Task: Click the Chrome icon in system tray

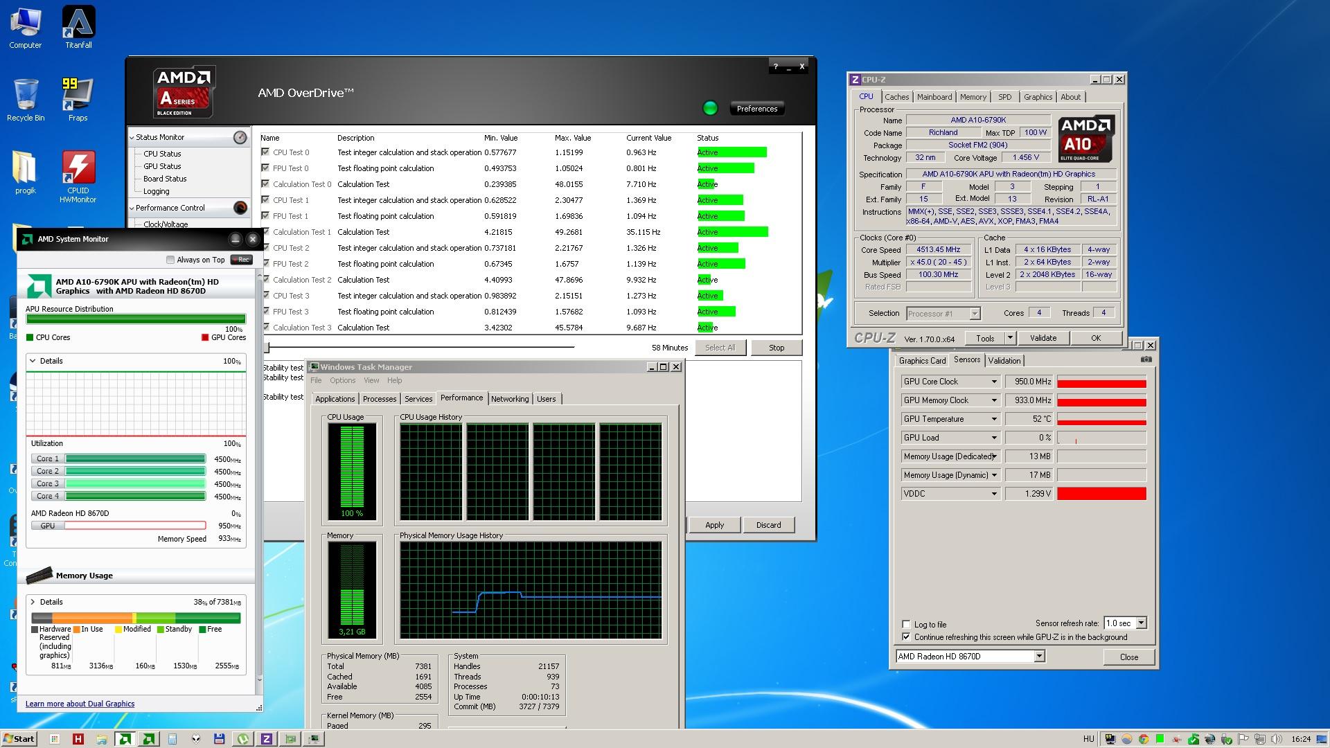Action: [1144, 739]
